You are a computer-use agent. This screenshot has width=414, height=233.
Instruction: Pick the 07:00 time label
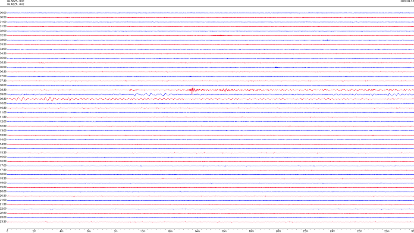click(x=3, y=76)
